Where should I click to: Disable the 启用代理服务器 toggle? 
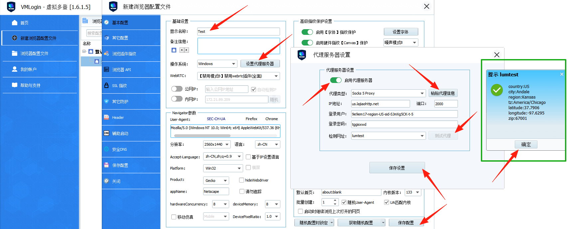(x=336, y=80)
